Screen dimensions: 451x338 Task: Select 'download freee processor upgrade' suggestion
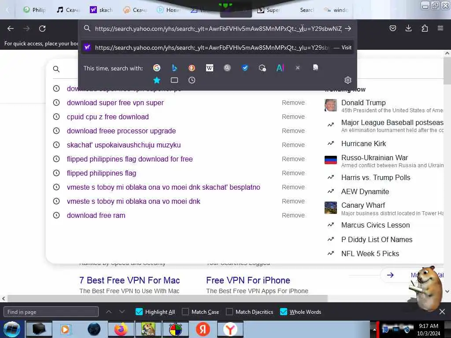click(x=121, y=131)
